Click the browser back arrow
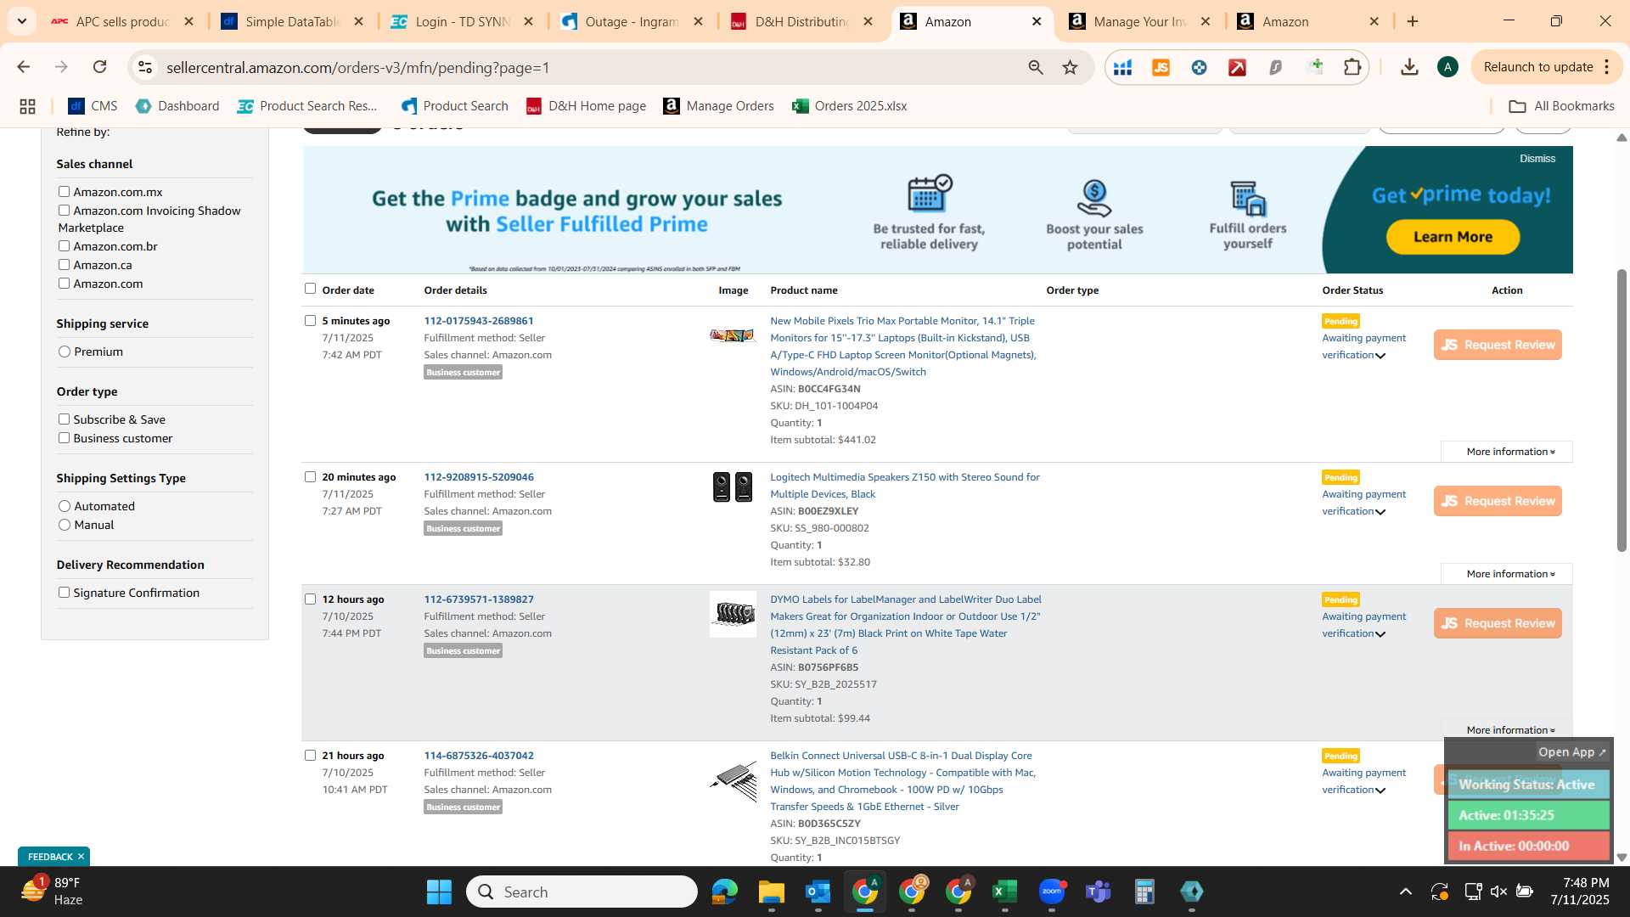The image size is (1630, 917). (24, 67)
